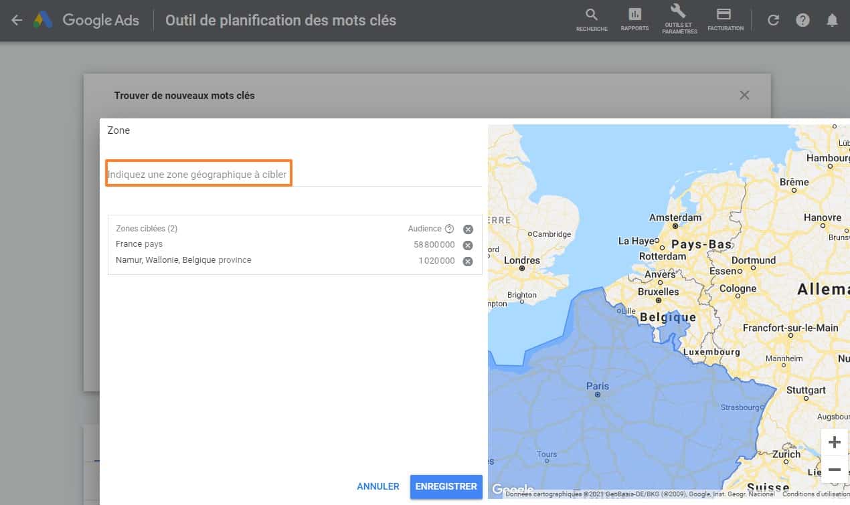Show the Audience help tooltip icon
850x505 pixels.
click(449, 229)
